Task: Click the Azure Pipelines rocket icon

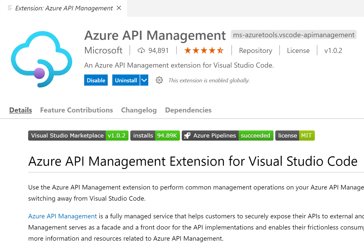Action: pyautogui.click(x=187, y=136)
